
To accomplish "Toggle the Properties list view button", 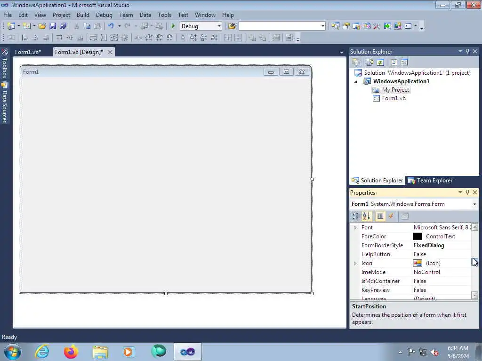I will [380, 216].
